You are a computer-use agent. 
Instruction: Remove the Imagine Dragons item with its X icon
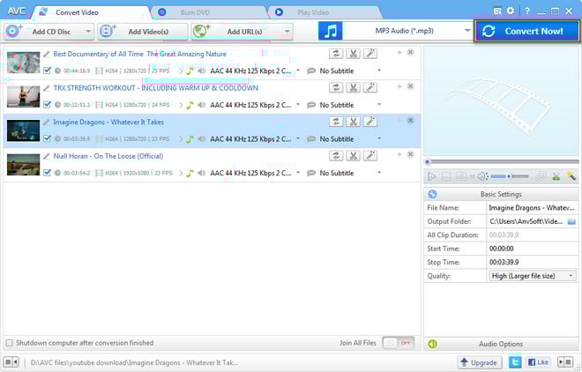(x=411, y=121)
